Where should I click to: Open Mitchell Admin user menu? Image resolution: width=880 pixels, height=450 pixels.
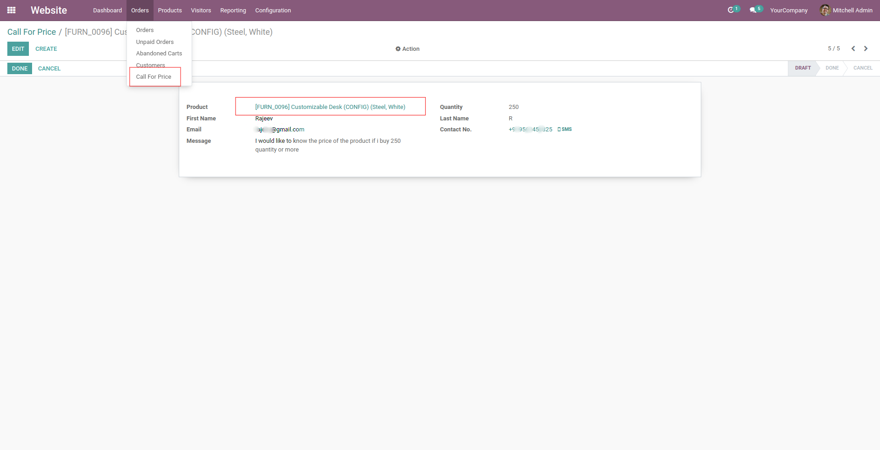(846, 10)
